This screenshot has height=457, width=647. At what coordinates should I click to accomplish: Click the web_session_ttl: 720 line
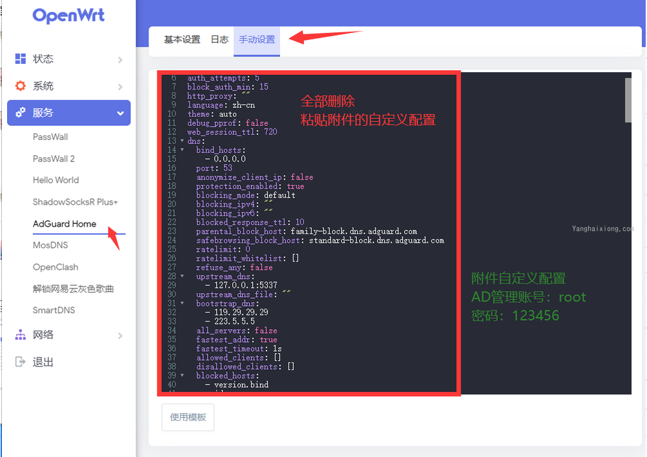[232, 132]
